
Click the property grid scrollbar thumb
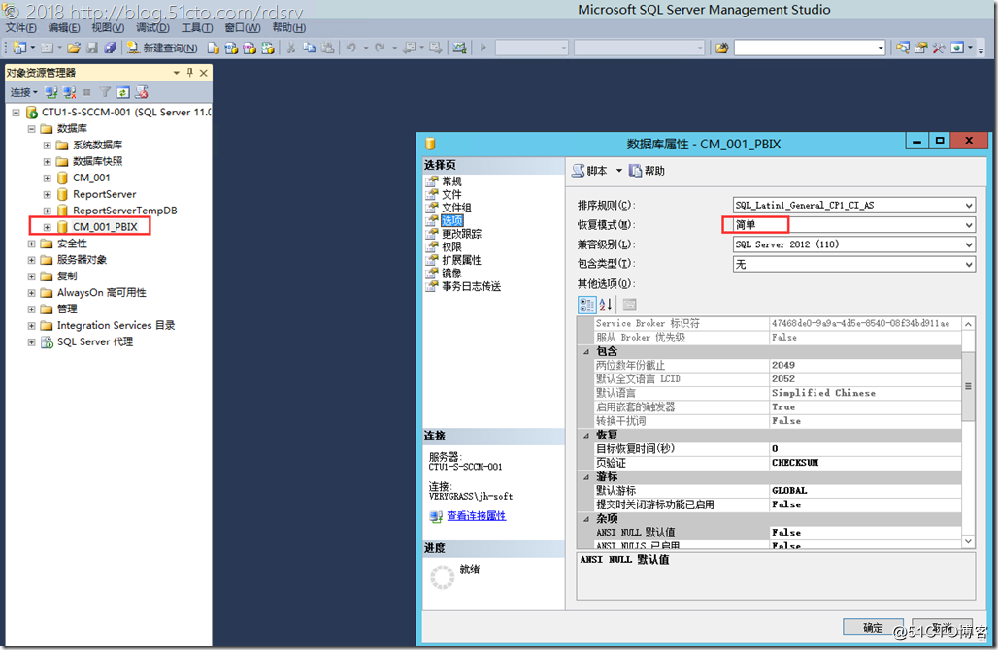968,386
